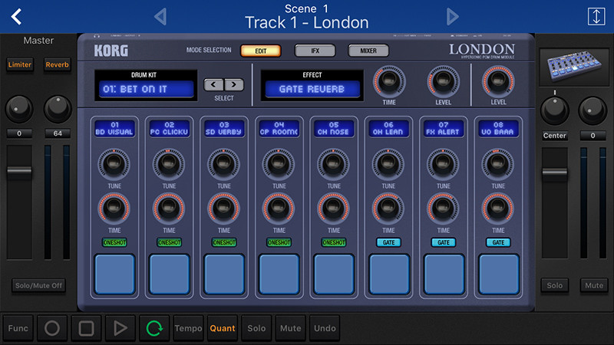
Task: Click the track send knob above value 0
Action: (593, 110)
